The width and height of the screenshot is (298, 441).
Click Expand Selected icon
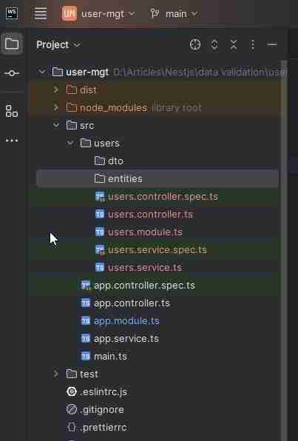pos(214,44)
